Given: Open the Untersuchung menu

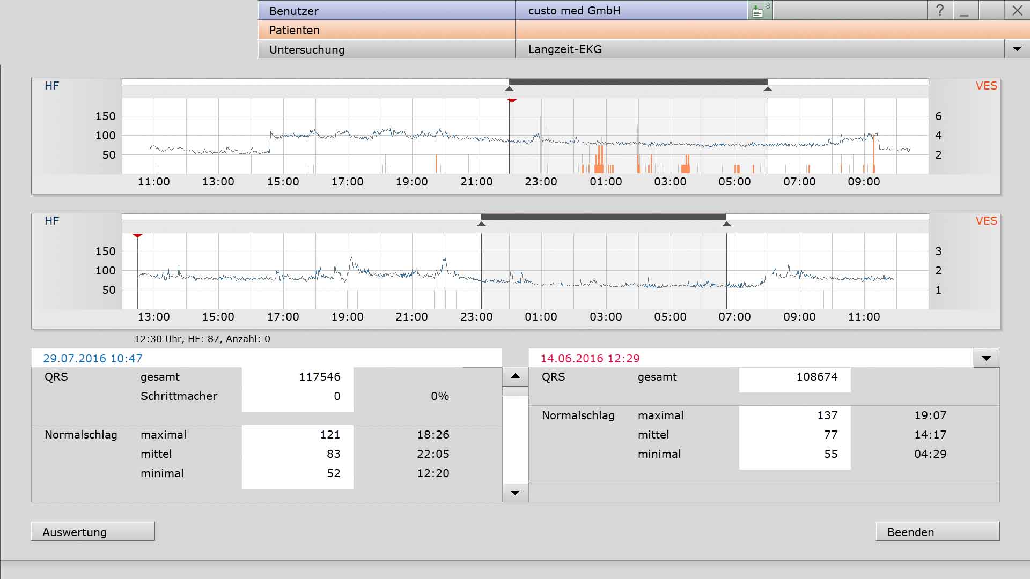Looking at the screenshot, I should pyautogui.click(x=387, y=49).
